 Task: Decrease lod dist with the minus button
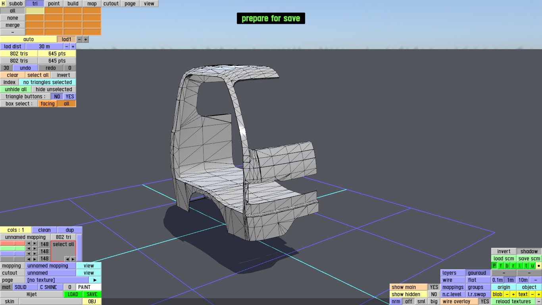pos(67,46)
